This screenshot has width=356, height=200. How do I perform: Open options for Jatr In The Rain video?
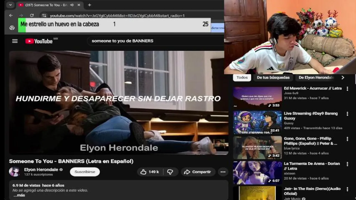click(347, 189)
